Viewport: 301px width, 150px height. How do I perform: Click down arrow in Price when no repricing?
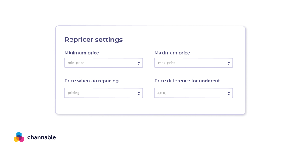[x=139, y=94]
